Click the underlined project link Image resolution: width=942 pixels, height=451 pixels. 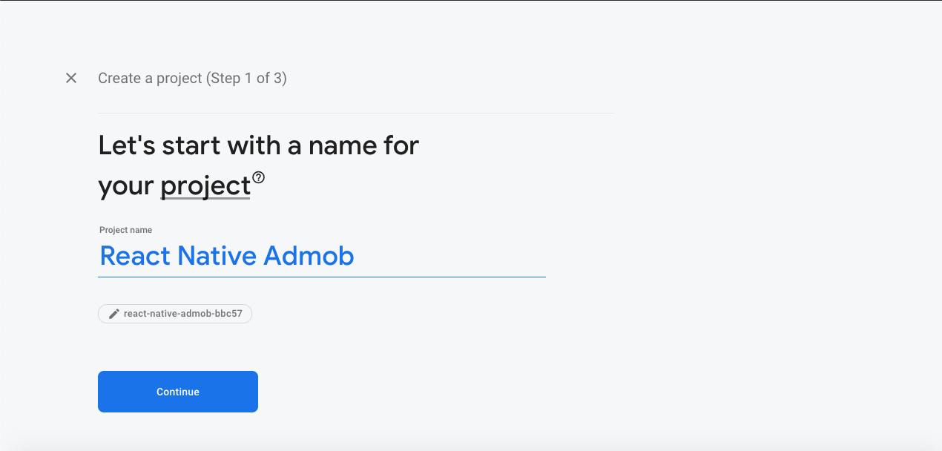206,185
